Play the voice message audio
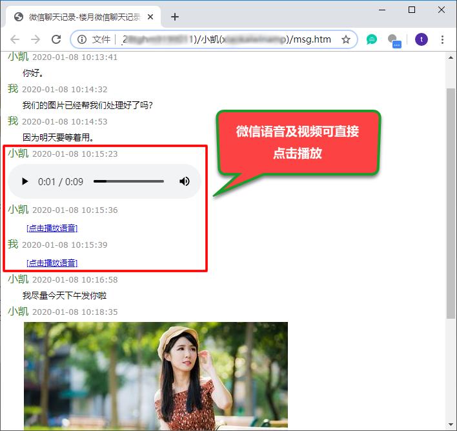Screen dimensions: 457x431 pyautogui.click(x=25, y=181)
